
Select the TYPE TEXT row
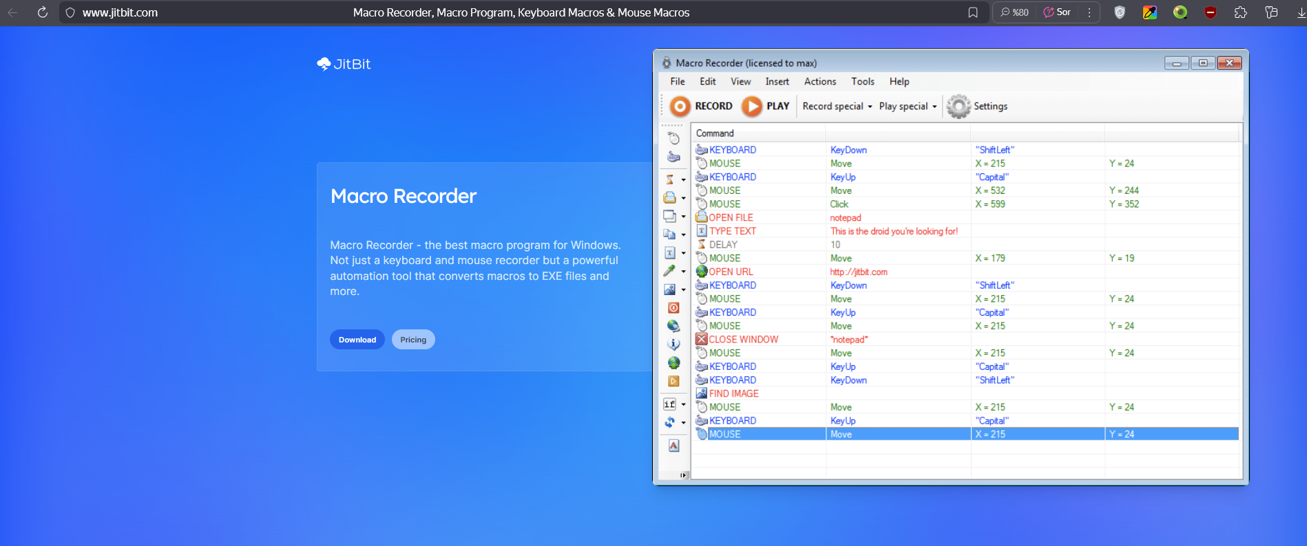point(965,231)
